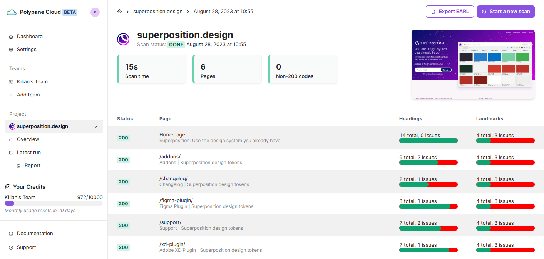The image size is (544, 259).
Task: Click the superposition.design favicon in the sidebar
Action: tap(12, 126)
